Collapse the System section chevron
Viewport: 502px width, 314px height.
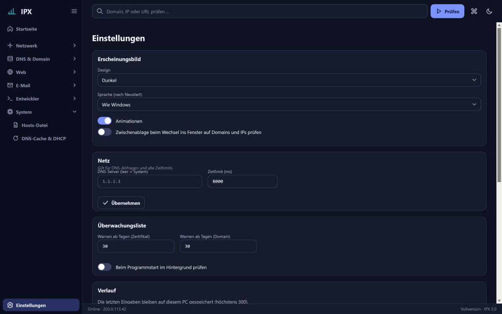click(x=74, y=112)
